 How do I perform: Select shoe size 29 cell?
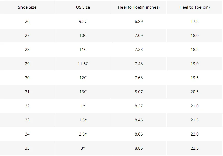27,64
